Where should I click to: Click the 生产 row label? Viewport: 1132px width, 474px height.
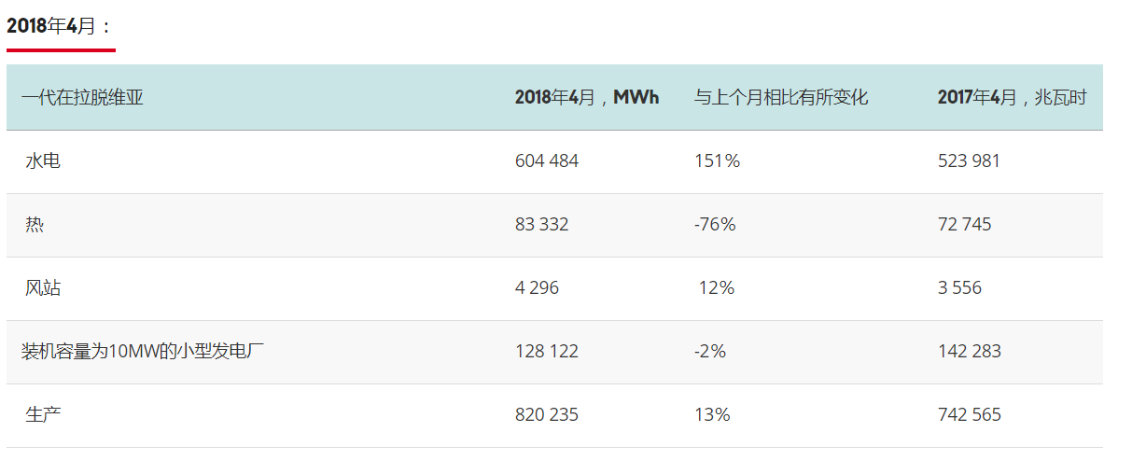[43, 414]
